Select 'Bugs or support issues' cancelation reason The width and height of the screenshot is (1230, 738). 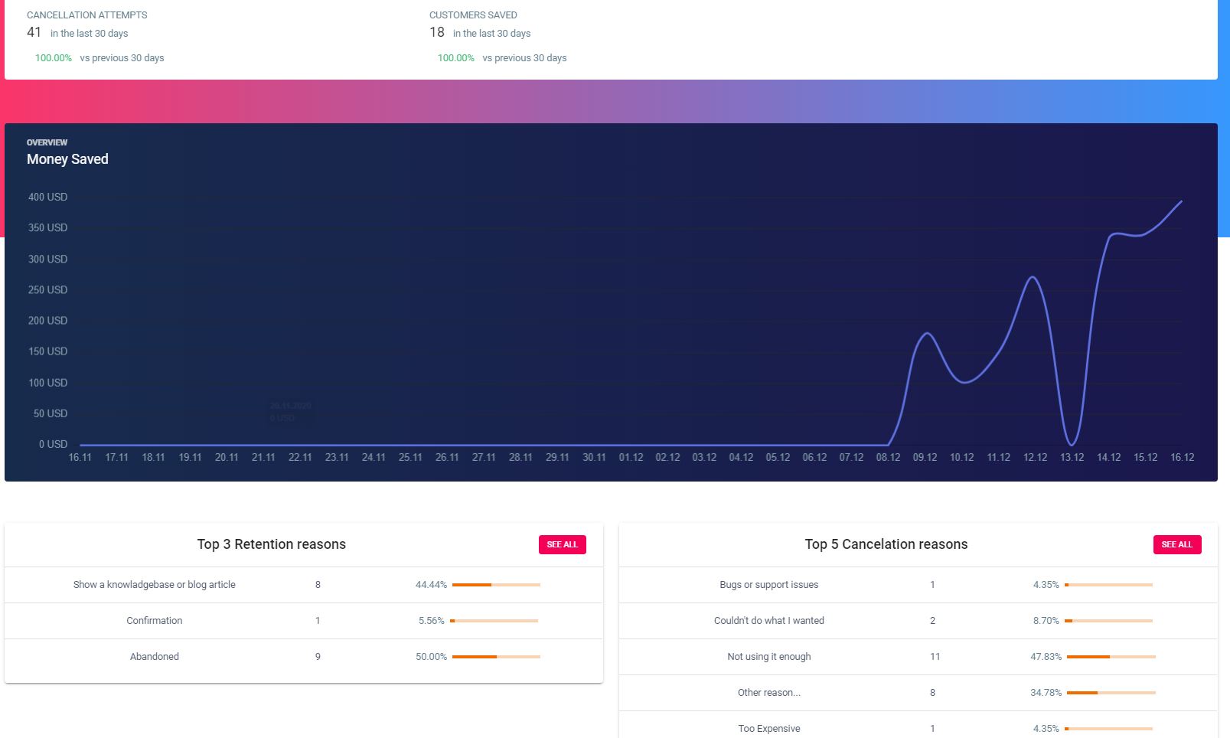[x=769, y=584]
